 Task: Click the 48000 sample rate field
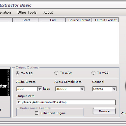pos(68,89)
